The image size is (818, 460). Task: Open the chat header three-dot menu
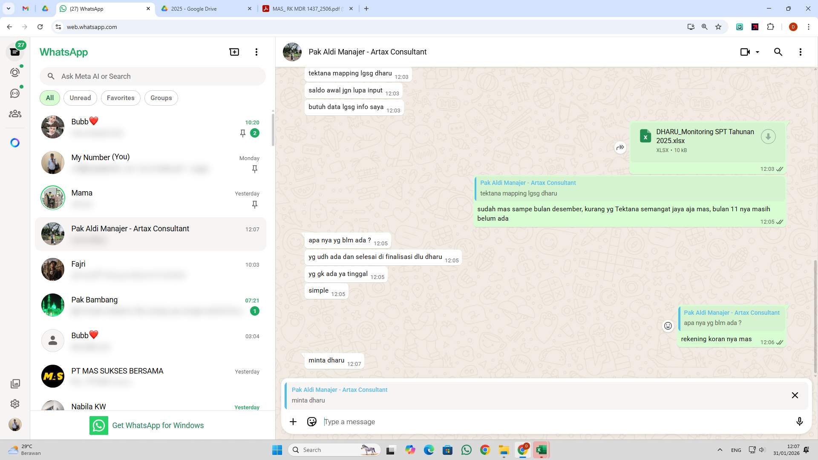pos(801,52)
